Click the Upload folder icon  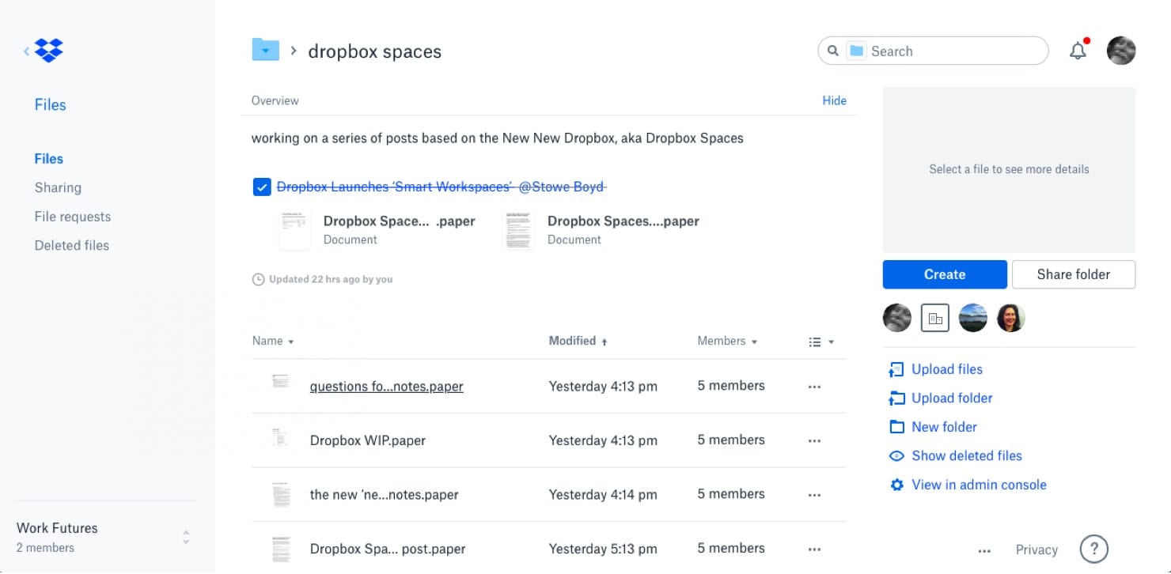[896, 398]
